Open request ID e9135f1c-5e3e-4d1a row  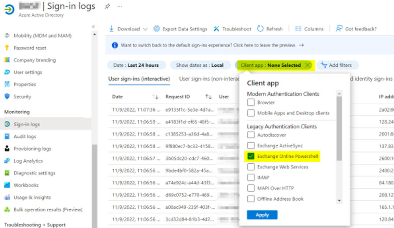coord(190,110)
